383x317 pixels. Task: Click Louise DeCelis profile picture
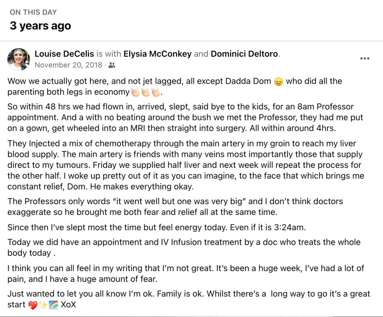(x=19, y=59)
